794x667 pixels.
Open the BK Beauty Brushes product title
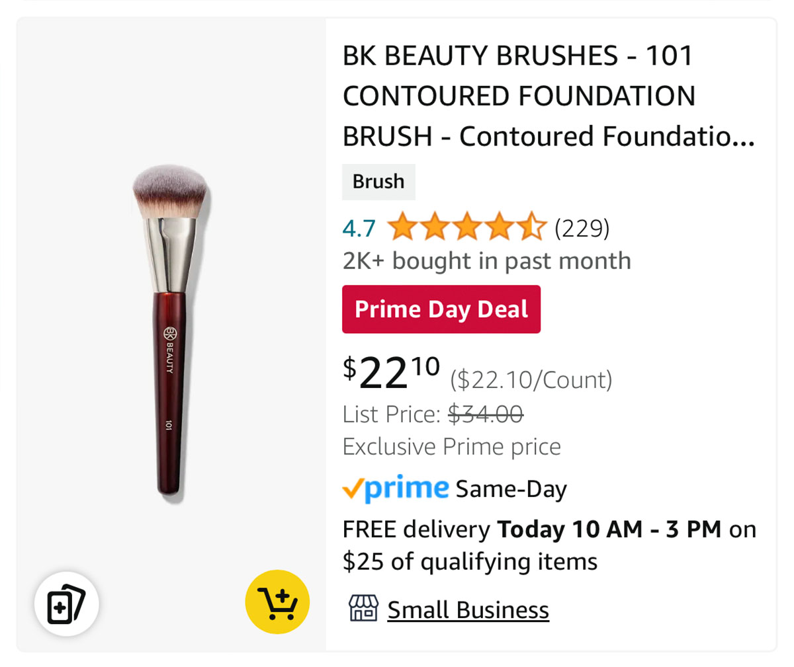[x=549, y=96]
